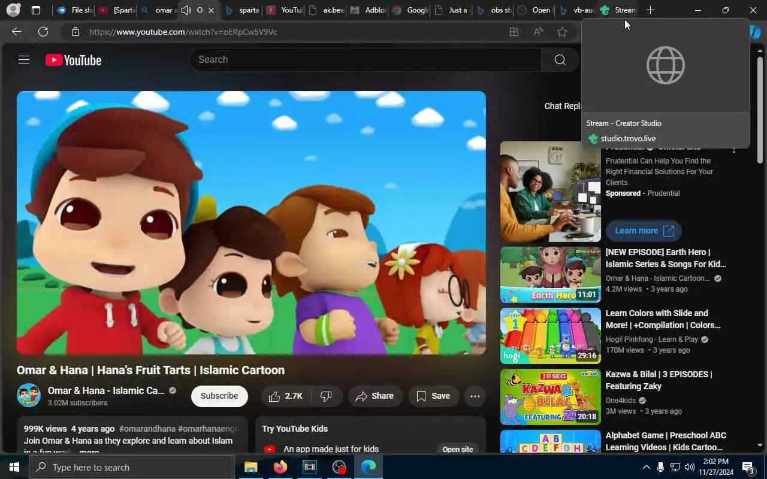Open the Prudential ad thumbnail

pyautogui.click(x=551, y=192)
